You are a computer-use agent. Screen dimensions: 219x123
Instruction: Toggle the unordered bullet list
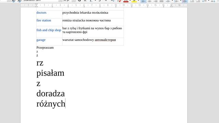point(168,1)
